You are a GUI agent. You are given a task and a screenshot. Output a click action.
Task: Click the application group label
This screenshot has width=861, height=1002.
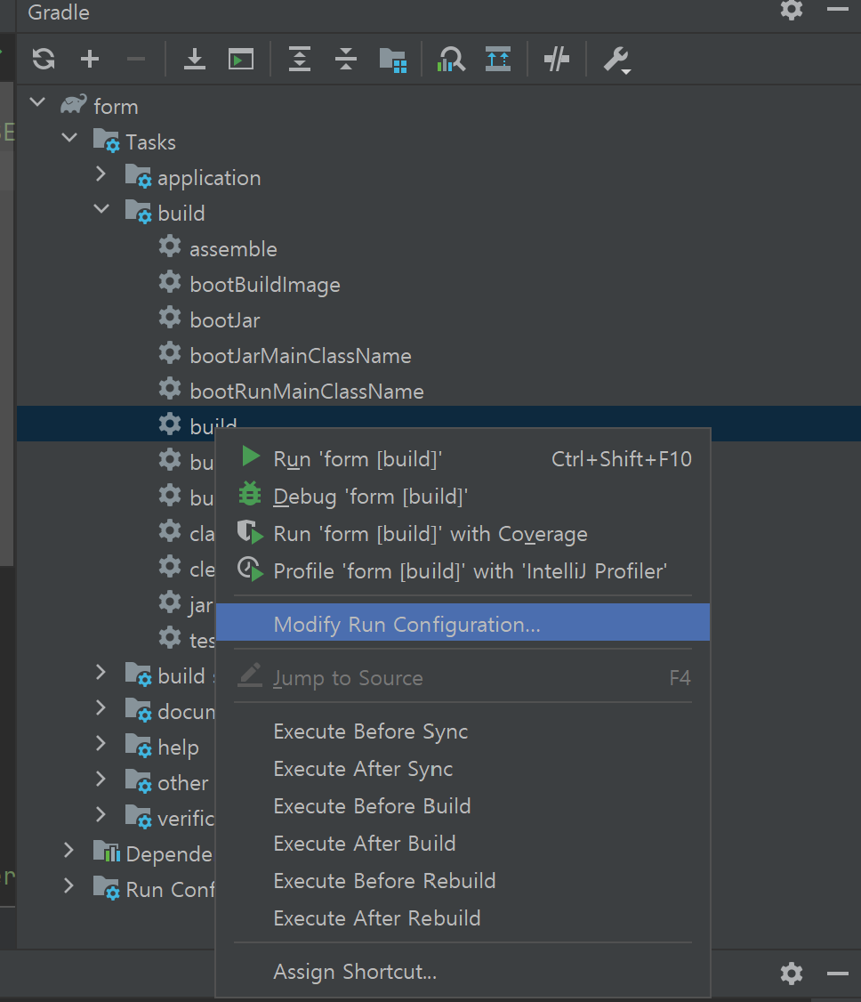[x=209, y=178]
